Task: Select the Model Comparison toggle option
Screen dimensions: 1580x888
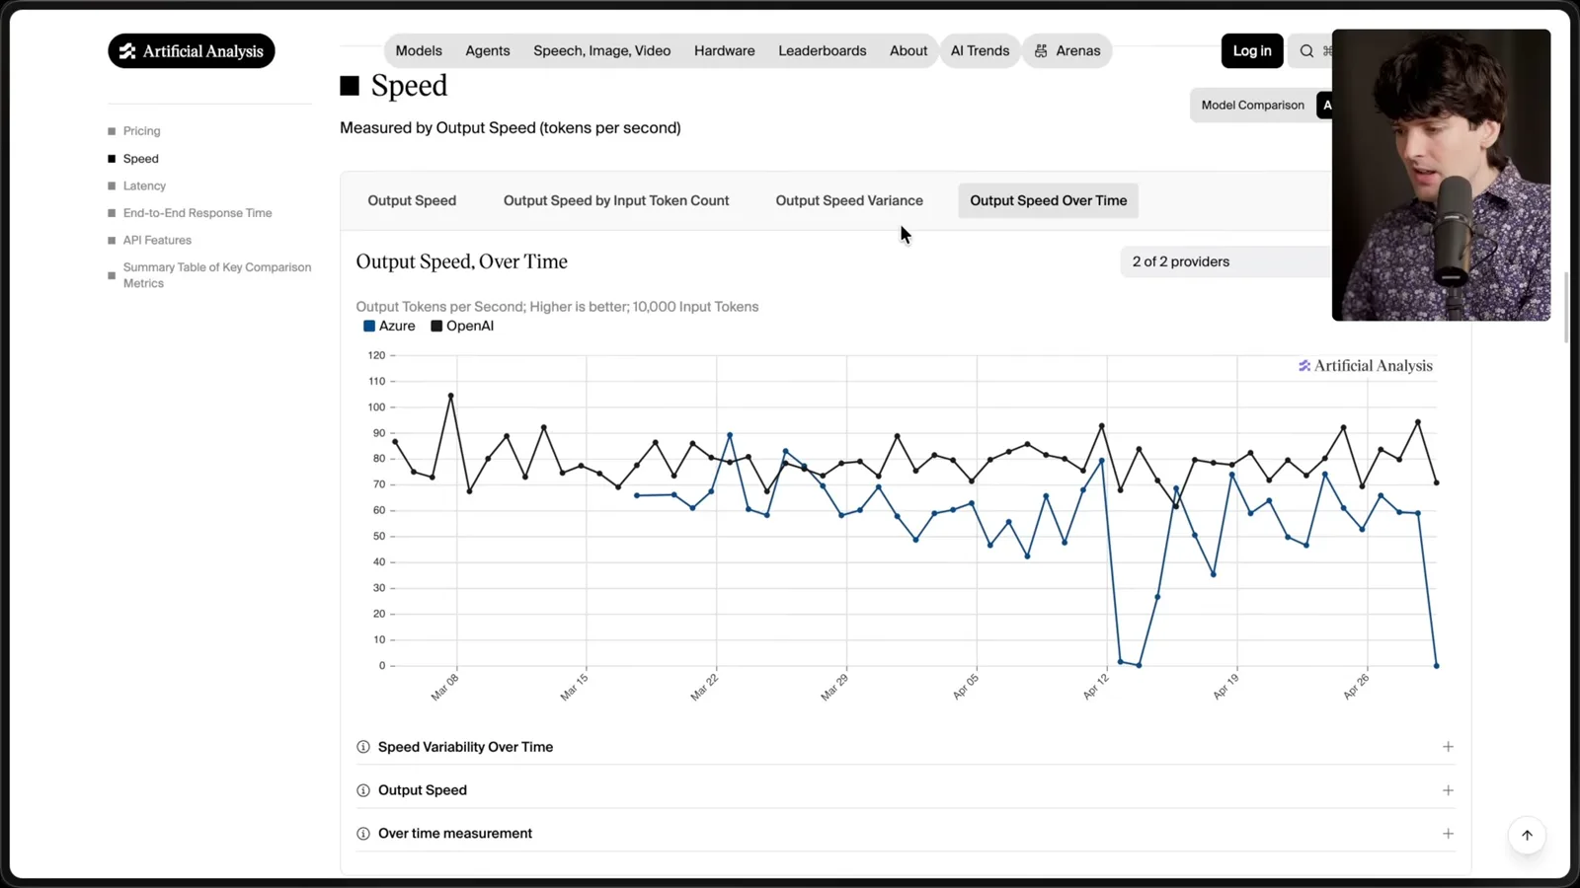Action: 1252,106
